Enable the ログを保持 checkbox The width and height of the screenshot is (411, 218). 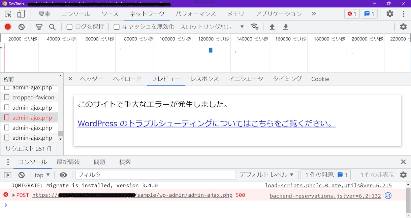69,27
